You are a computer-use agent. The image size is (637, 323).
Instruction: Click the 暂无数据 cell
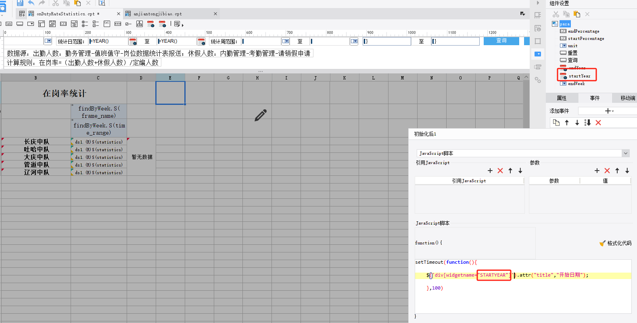click(x=142, y=157)
